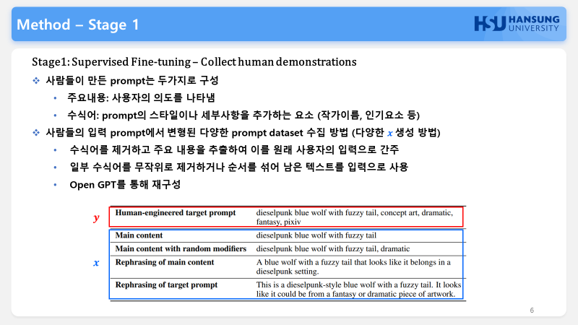This screenshot has height=325, width=578.
Task: Click the slide title 'Method – Stage 1'
Action: pos(78,25)
